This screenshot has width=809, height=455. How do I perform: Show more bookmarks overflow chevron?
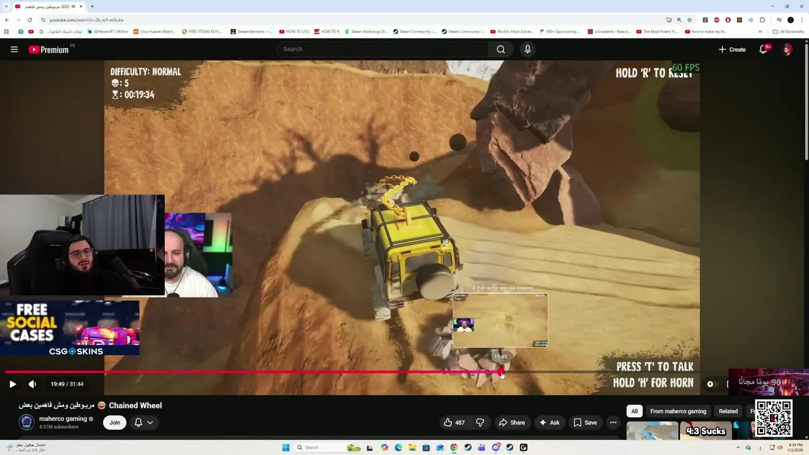pyautogui.click(x=760, y=31)
